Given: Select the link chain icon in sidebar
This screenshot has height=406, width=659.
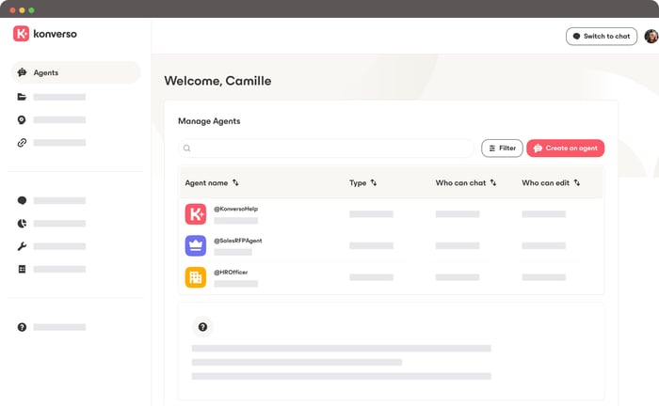Looking at the screenshot, I should coord(22,143).
